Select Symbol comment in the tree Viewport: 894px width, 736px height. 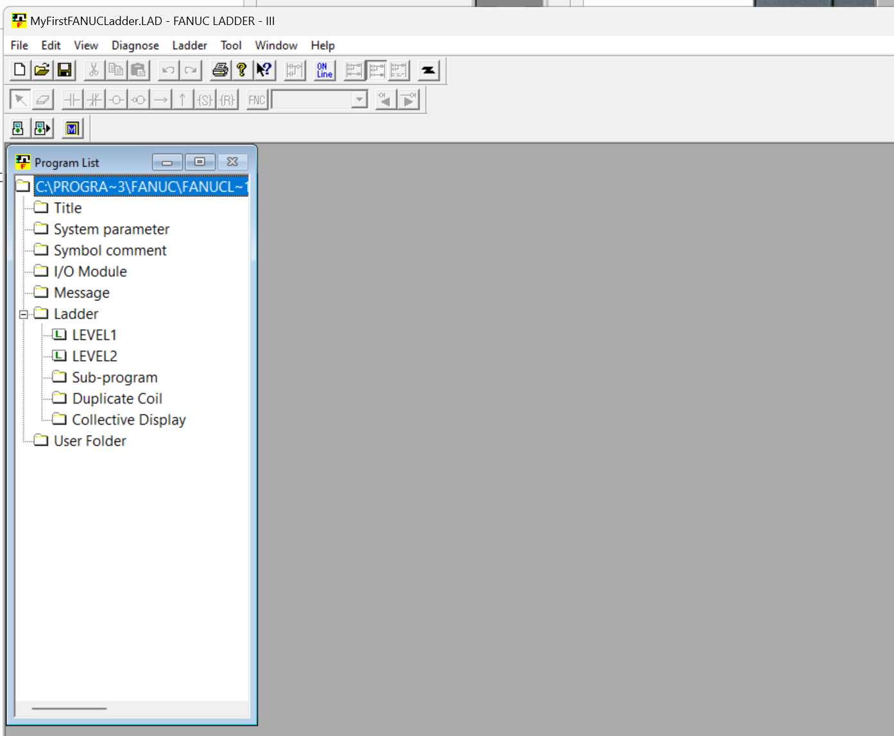[x=110, y=250]
